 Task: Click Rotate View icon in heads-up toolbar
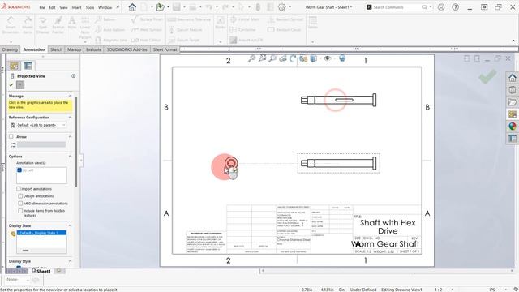point(293,58)
